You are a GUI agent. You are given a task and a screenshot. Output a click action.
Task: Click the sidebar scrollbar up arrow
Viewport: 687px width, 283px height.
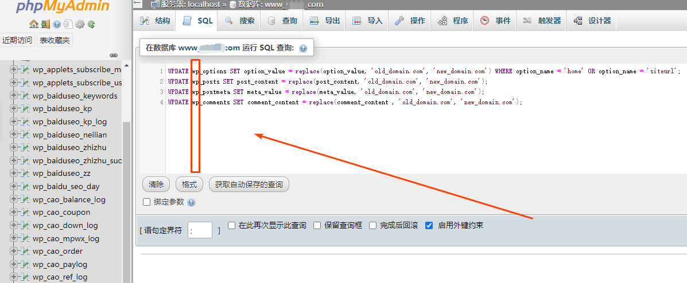point(127,65)
